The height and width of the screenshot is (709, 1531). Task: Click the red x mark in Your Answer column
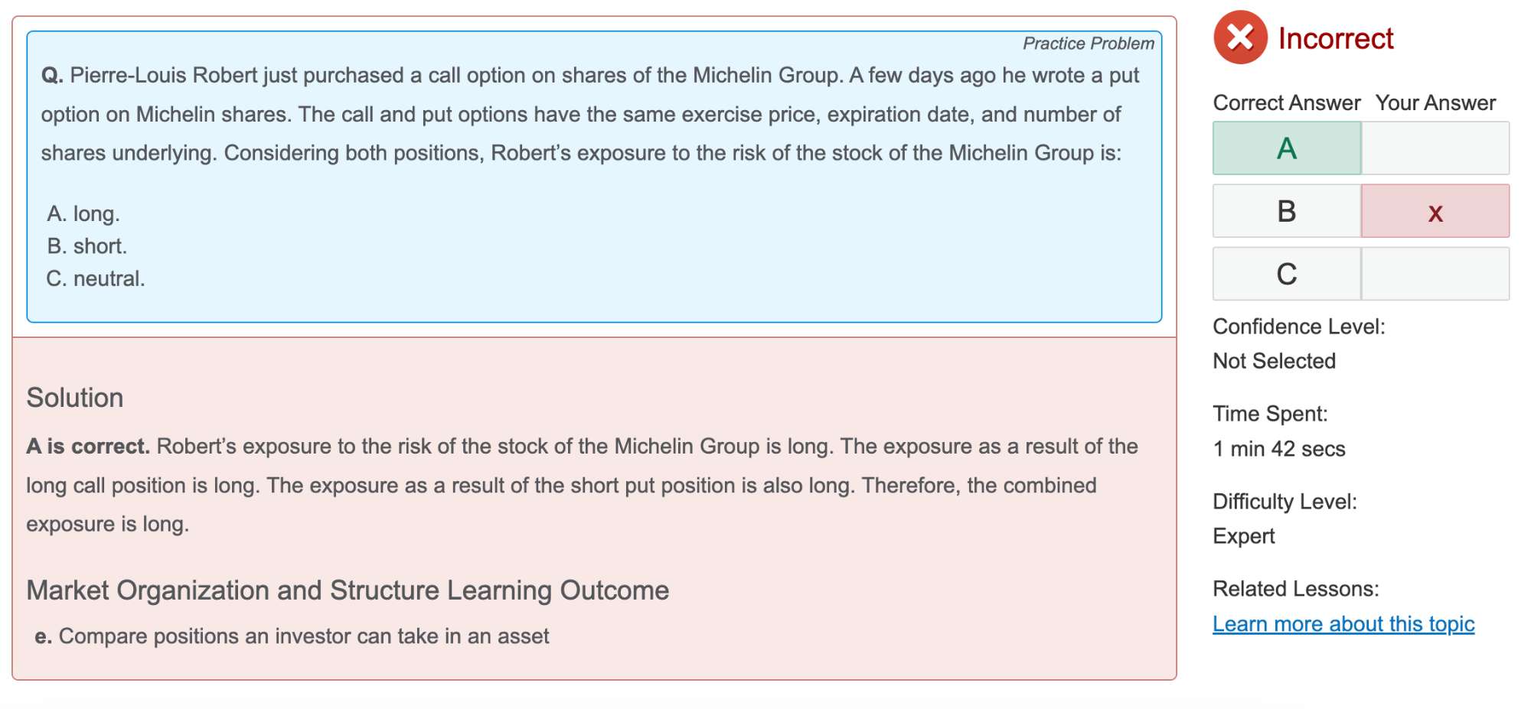click(1435, 212)
